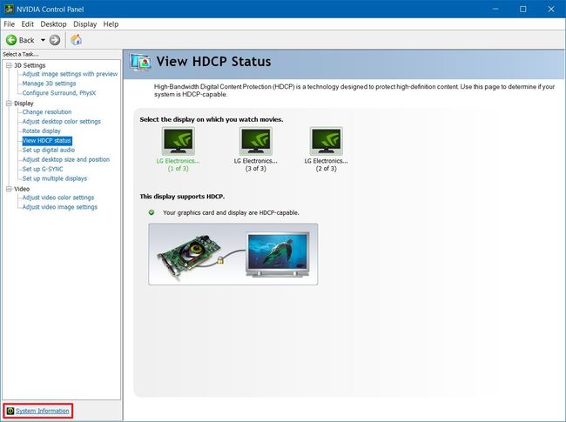Select LG Electronics display 1 of 3

(x=179, y=150)
